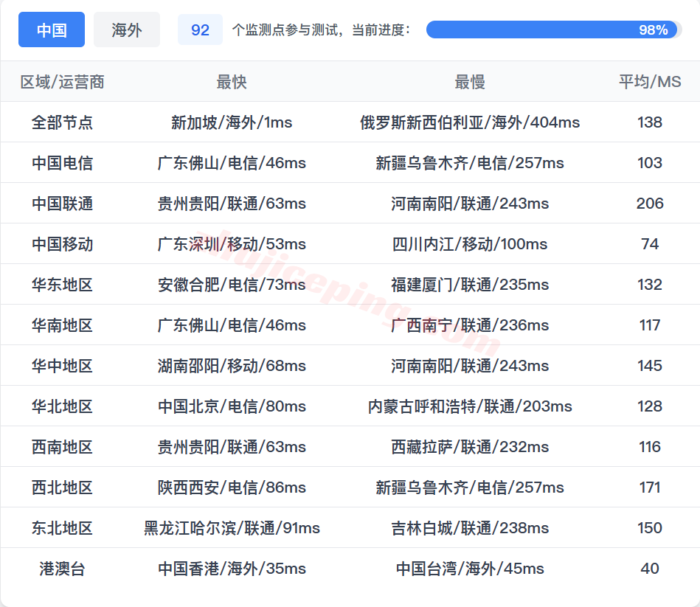Click 广东深圳/移动/53ms cell
Screen dimensions: 700x607
click(x=232, y=244)
